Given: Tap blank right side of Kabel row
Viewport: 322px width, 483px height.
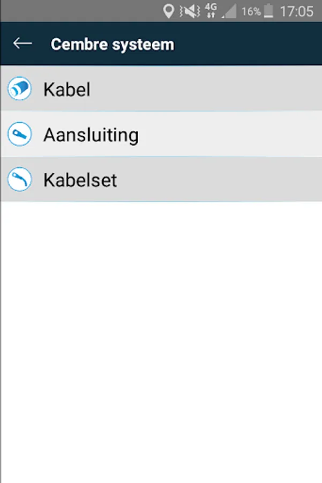Looking at the screenshot, I should tap(241, 89).
